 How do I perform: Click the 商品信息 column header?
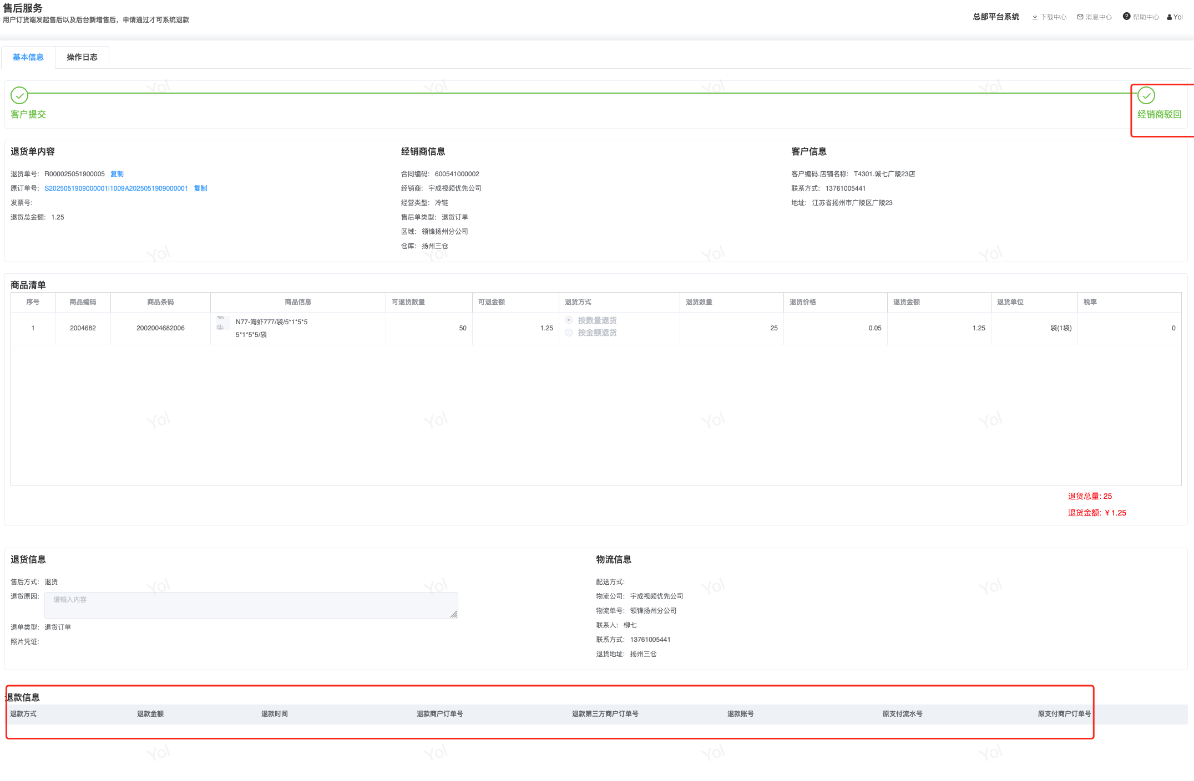298,302
